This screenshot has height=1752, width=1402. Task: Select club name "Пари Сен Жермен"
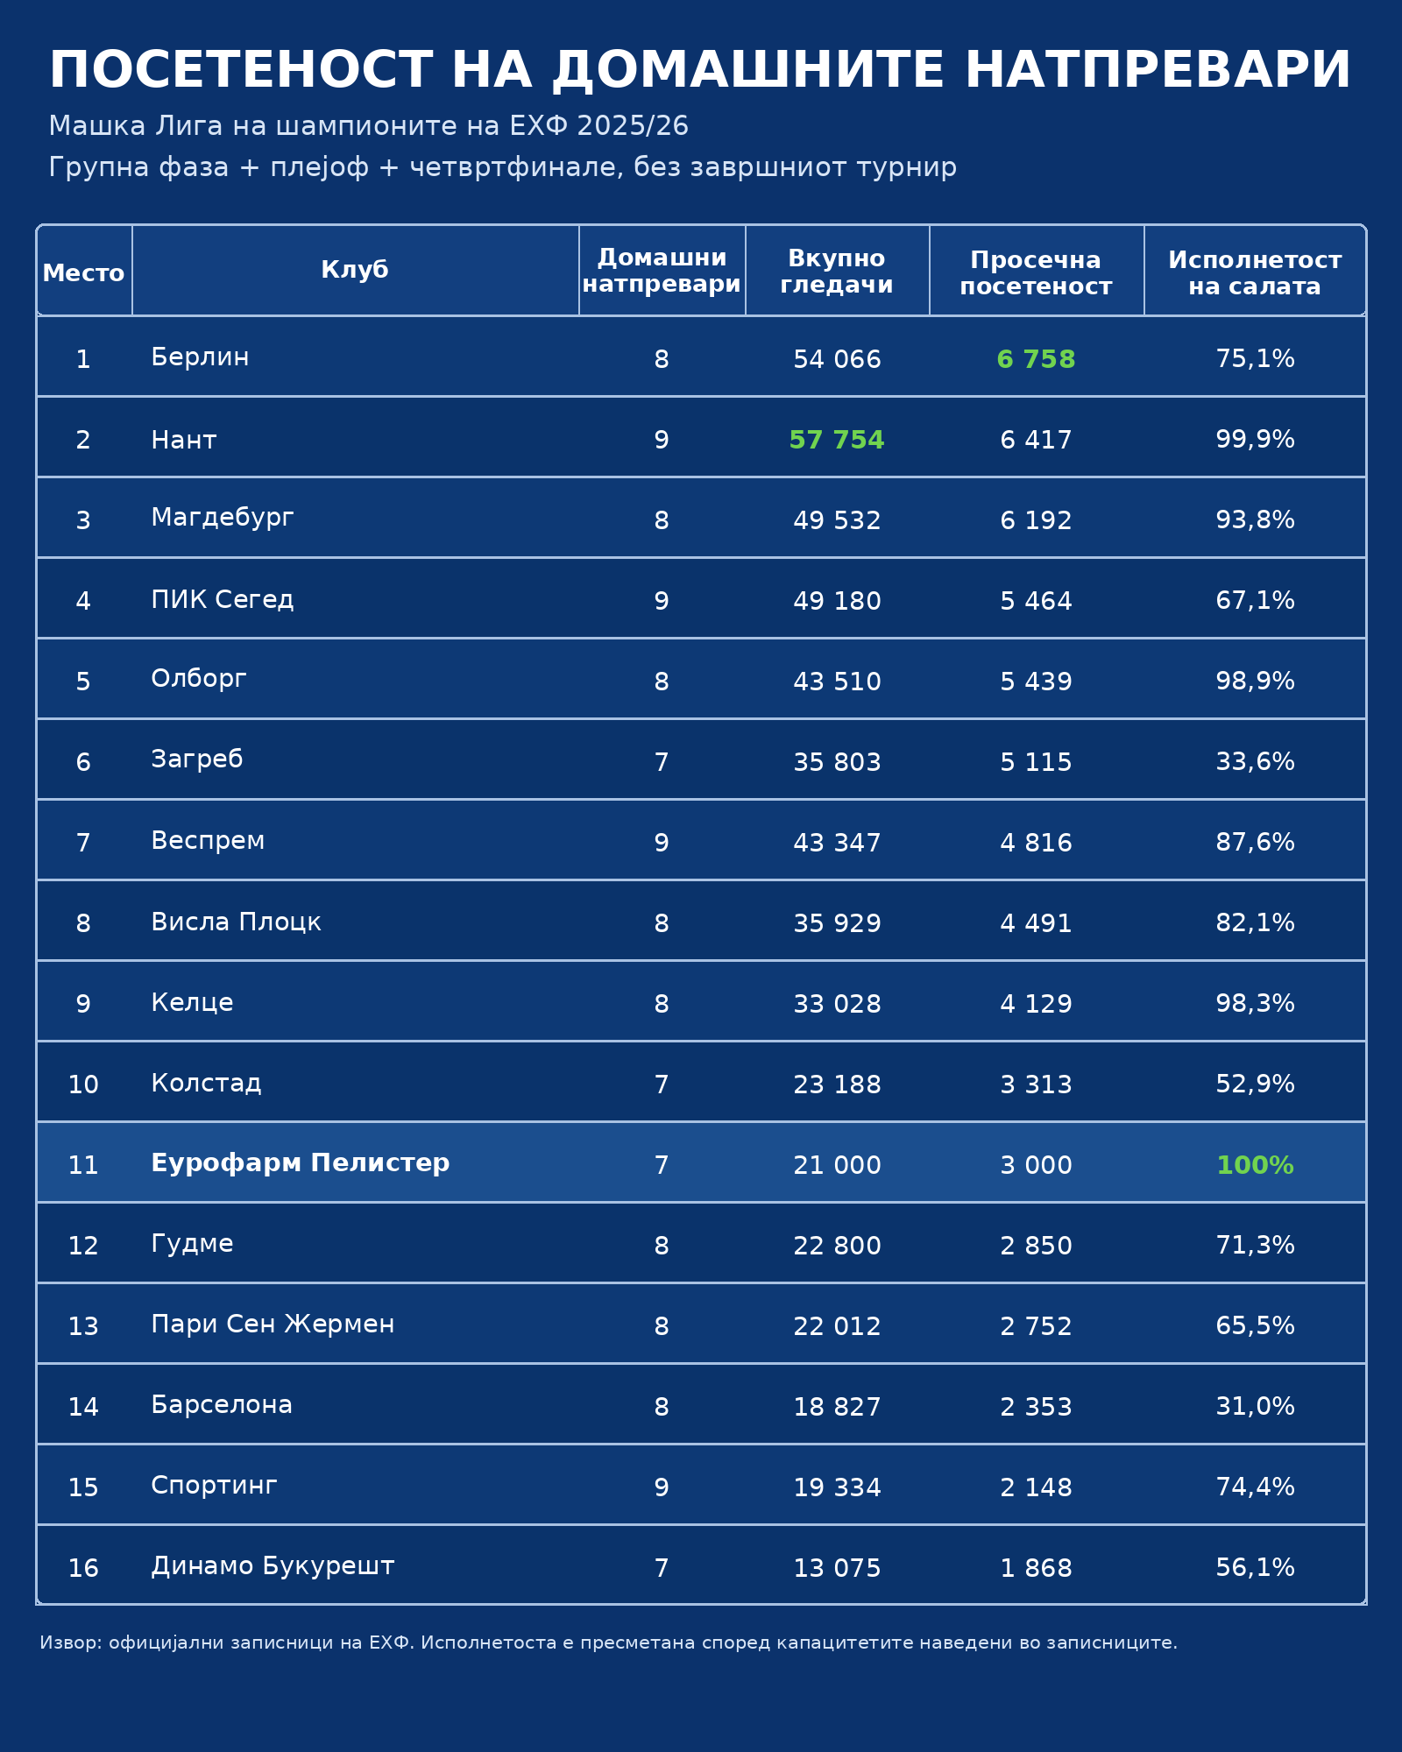point(273,1325)
